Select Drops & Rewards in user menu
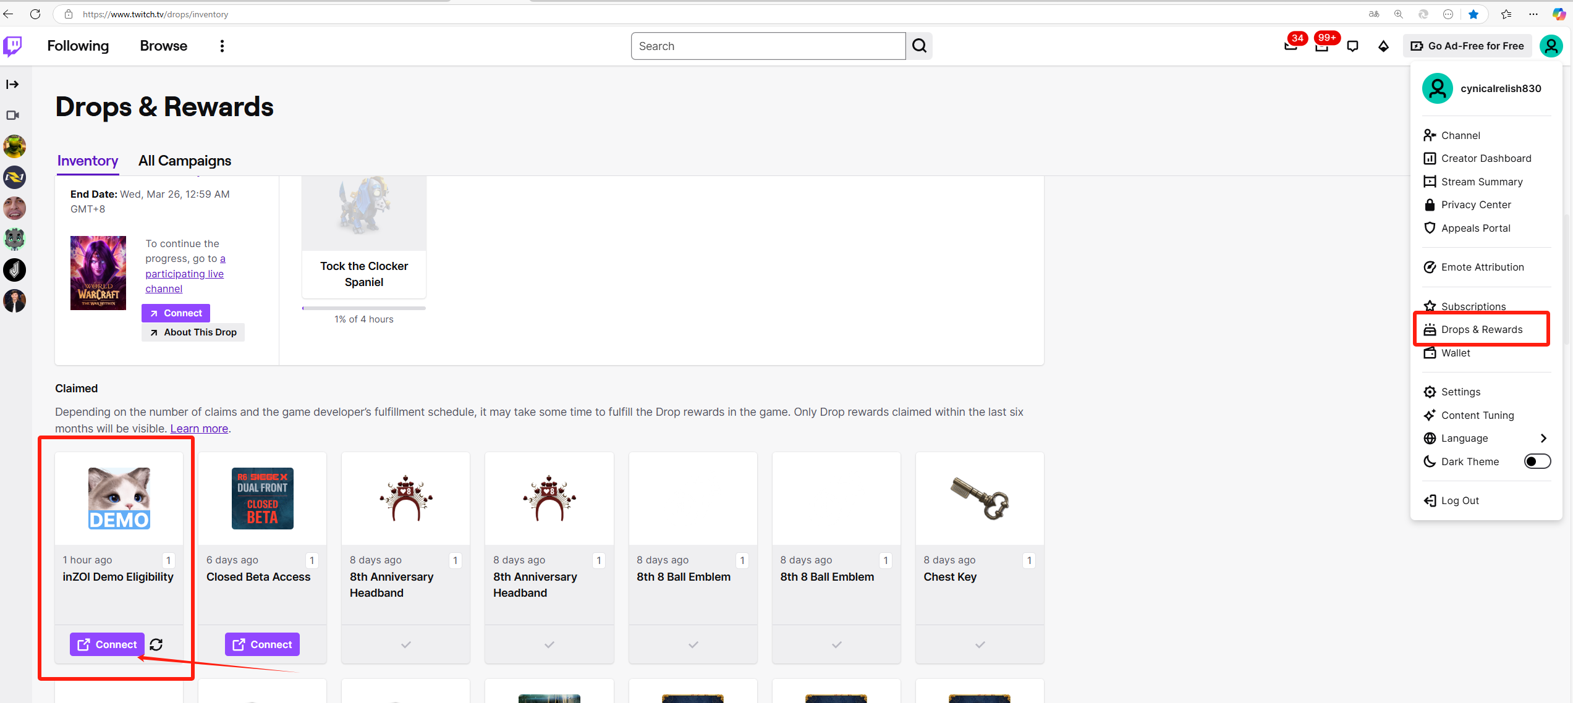The width and height of the screenshot is (1573, 703). tap(1486, 329)
